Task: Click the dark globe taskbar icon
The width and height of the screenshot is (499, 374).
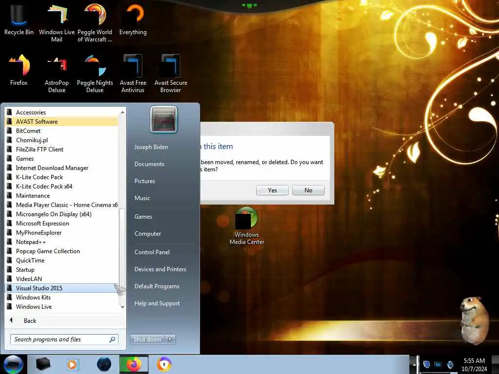Action: 104,364
